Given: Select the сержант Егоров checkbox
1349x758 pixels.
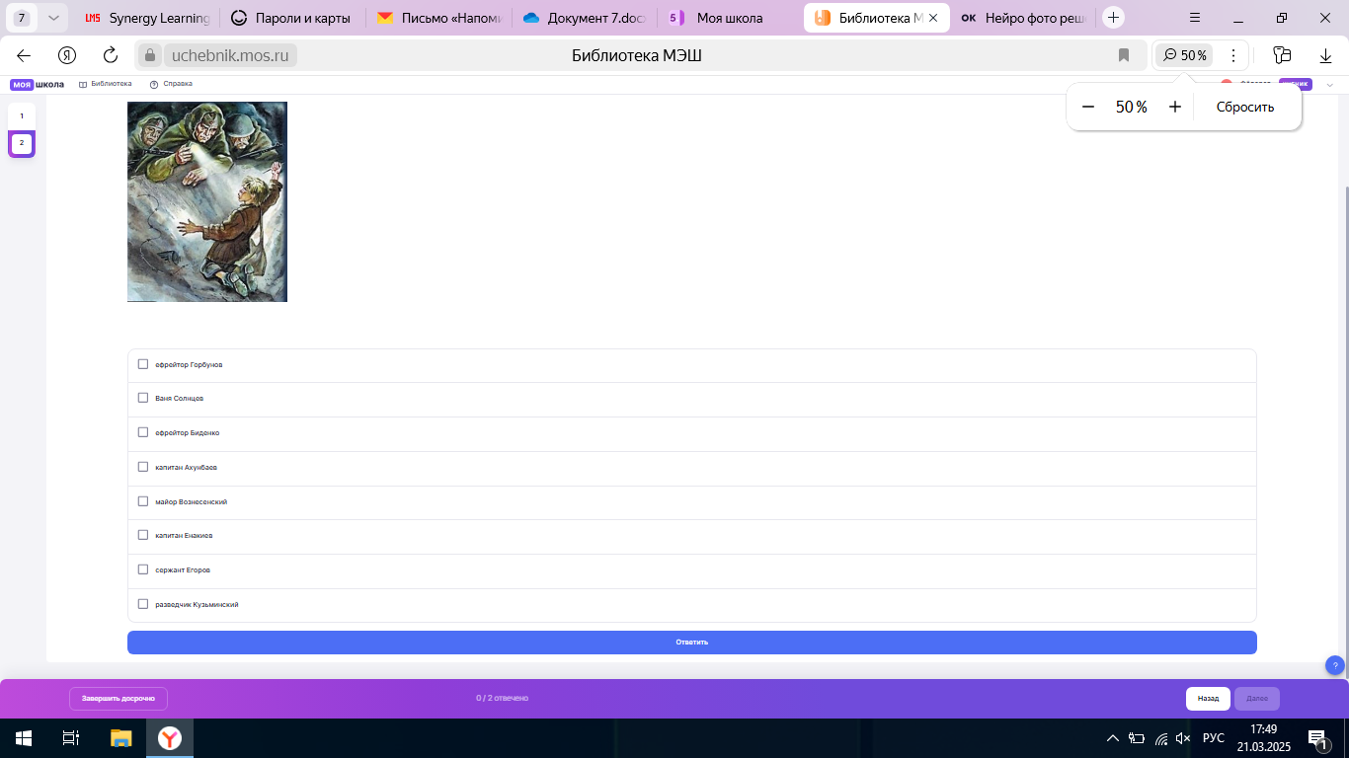Looking at the screenshot, I should (x=143, y=569).
